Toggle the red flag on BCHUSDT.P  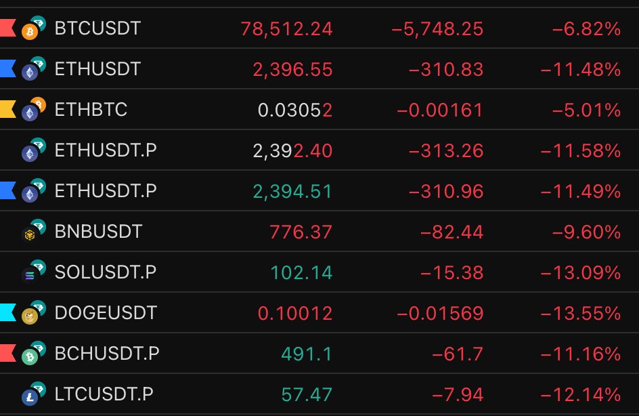[x=7, y=353]
